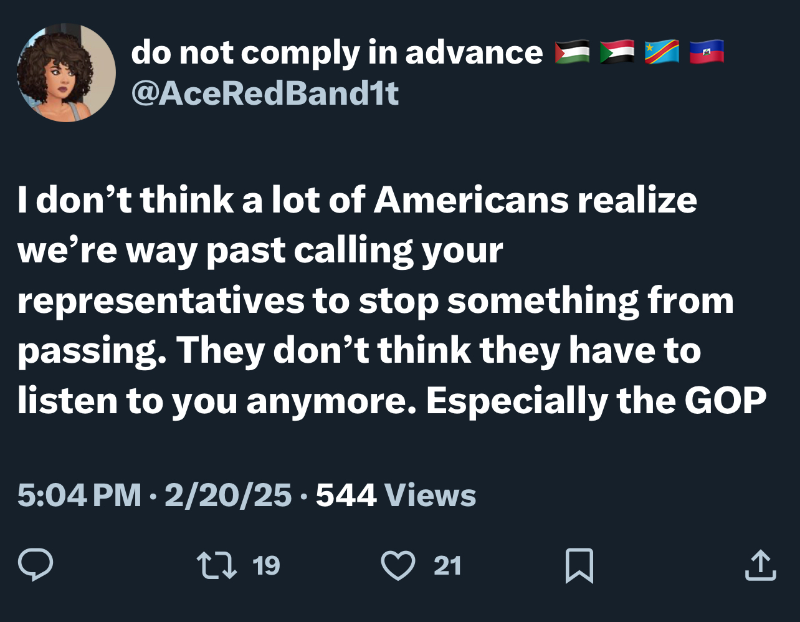Click the DR Congo flag emoji
The image size is (800, 622).
[662, 52]
